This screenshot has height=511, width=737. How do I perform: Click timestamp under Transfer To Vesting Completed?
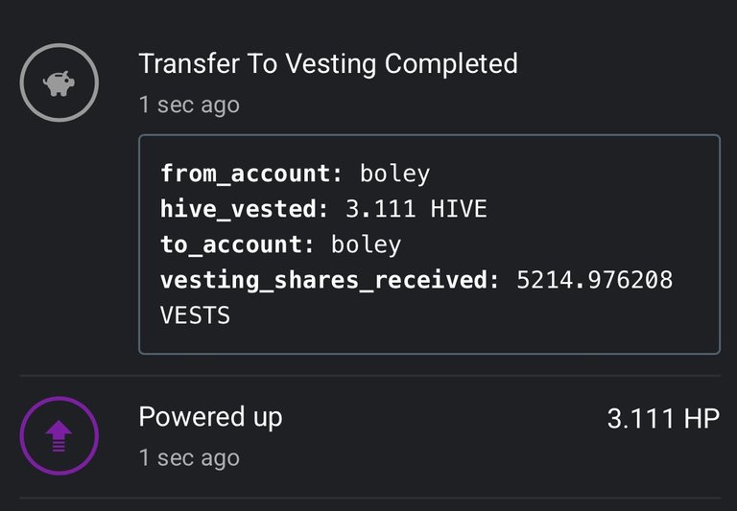(189, 105)
